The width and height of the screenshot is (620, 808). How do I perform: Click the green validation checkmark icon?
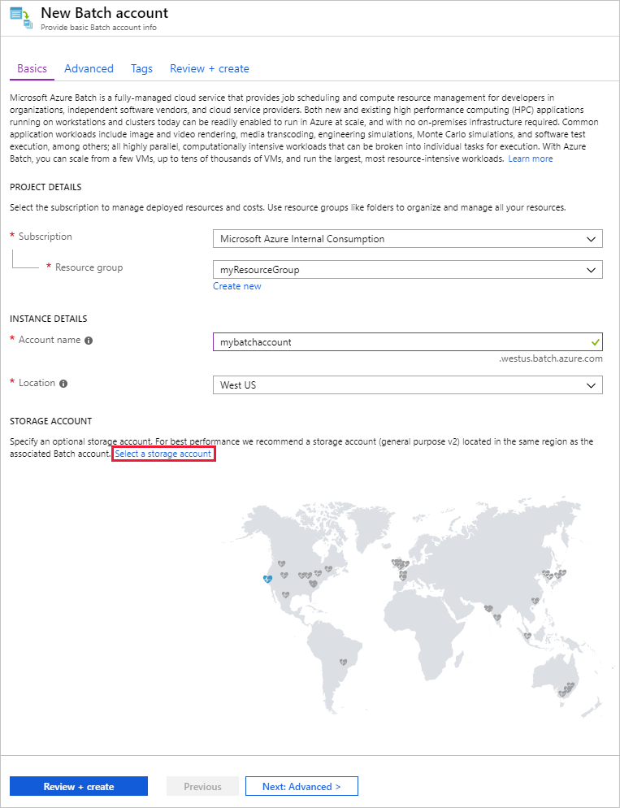click(x=596, y=342)
